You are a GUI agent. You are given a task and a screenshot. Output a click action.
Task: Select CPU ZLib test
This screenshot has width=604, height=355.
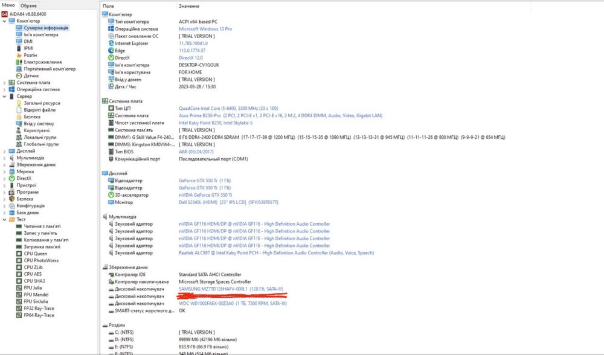33,267
